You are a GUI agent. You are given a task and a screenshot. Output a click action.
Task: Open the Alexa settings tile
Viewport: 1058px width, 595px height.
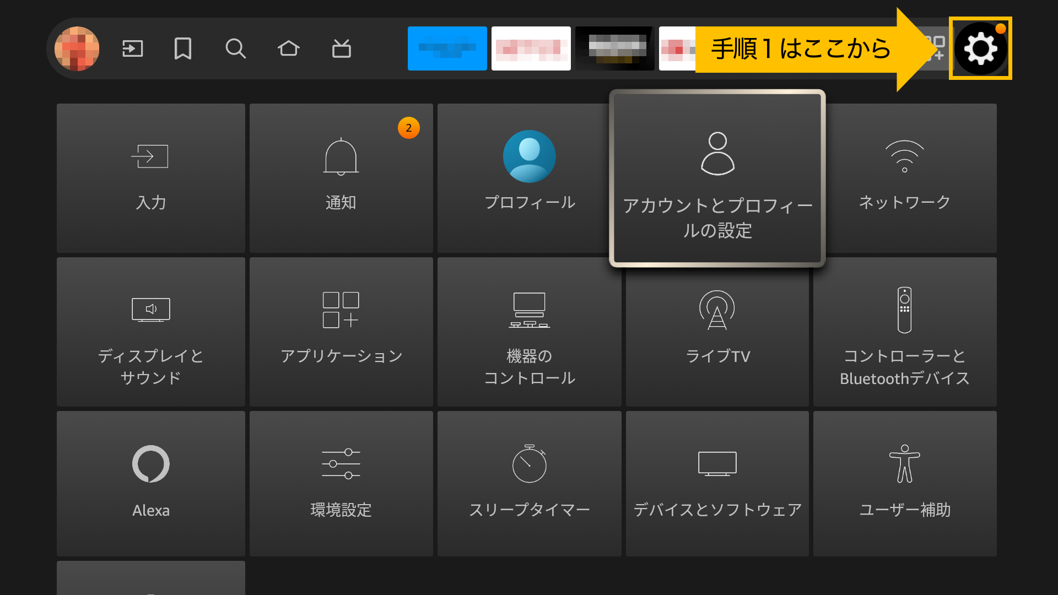[150, 483]
